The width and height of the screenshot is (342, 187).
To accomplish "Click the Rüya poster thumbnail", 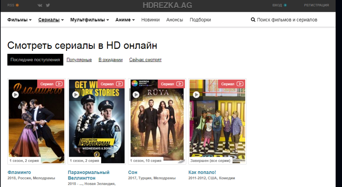I will [x=157, y=121].
